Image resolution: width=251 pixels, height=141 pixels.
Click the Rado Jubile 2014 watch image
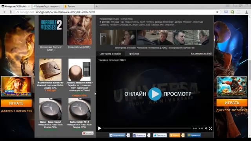79,109
